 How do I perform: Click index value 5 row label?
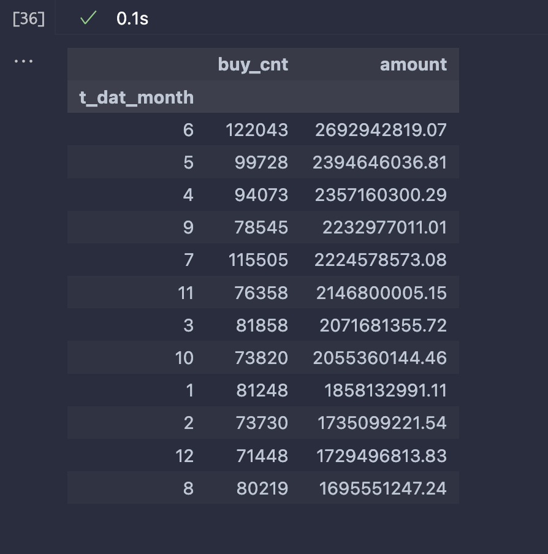[188, 162]
